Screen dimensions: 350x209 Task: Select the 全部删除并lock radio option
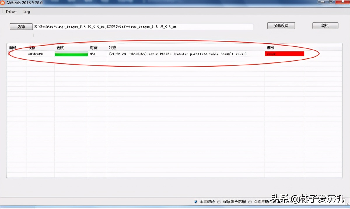(x=250, y=202)
